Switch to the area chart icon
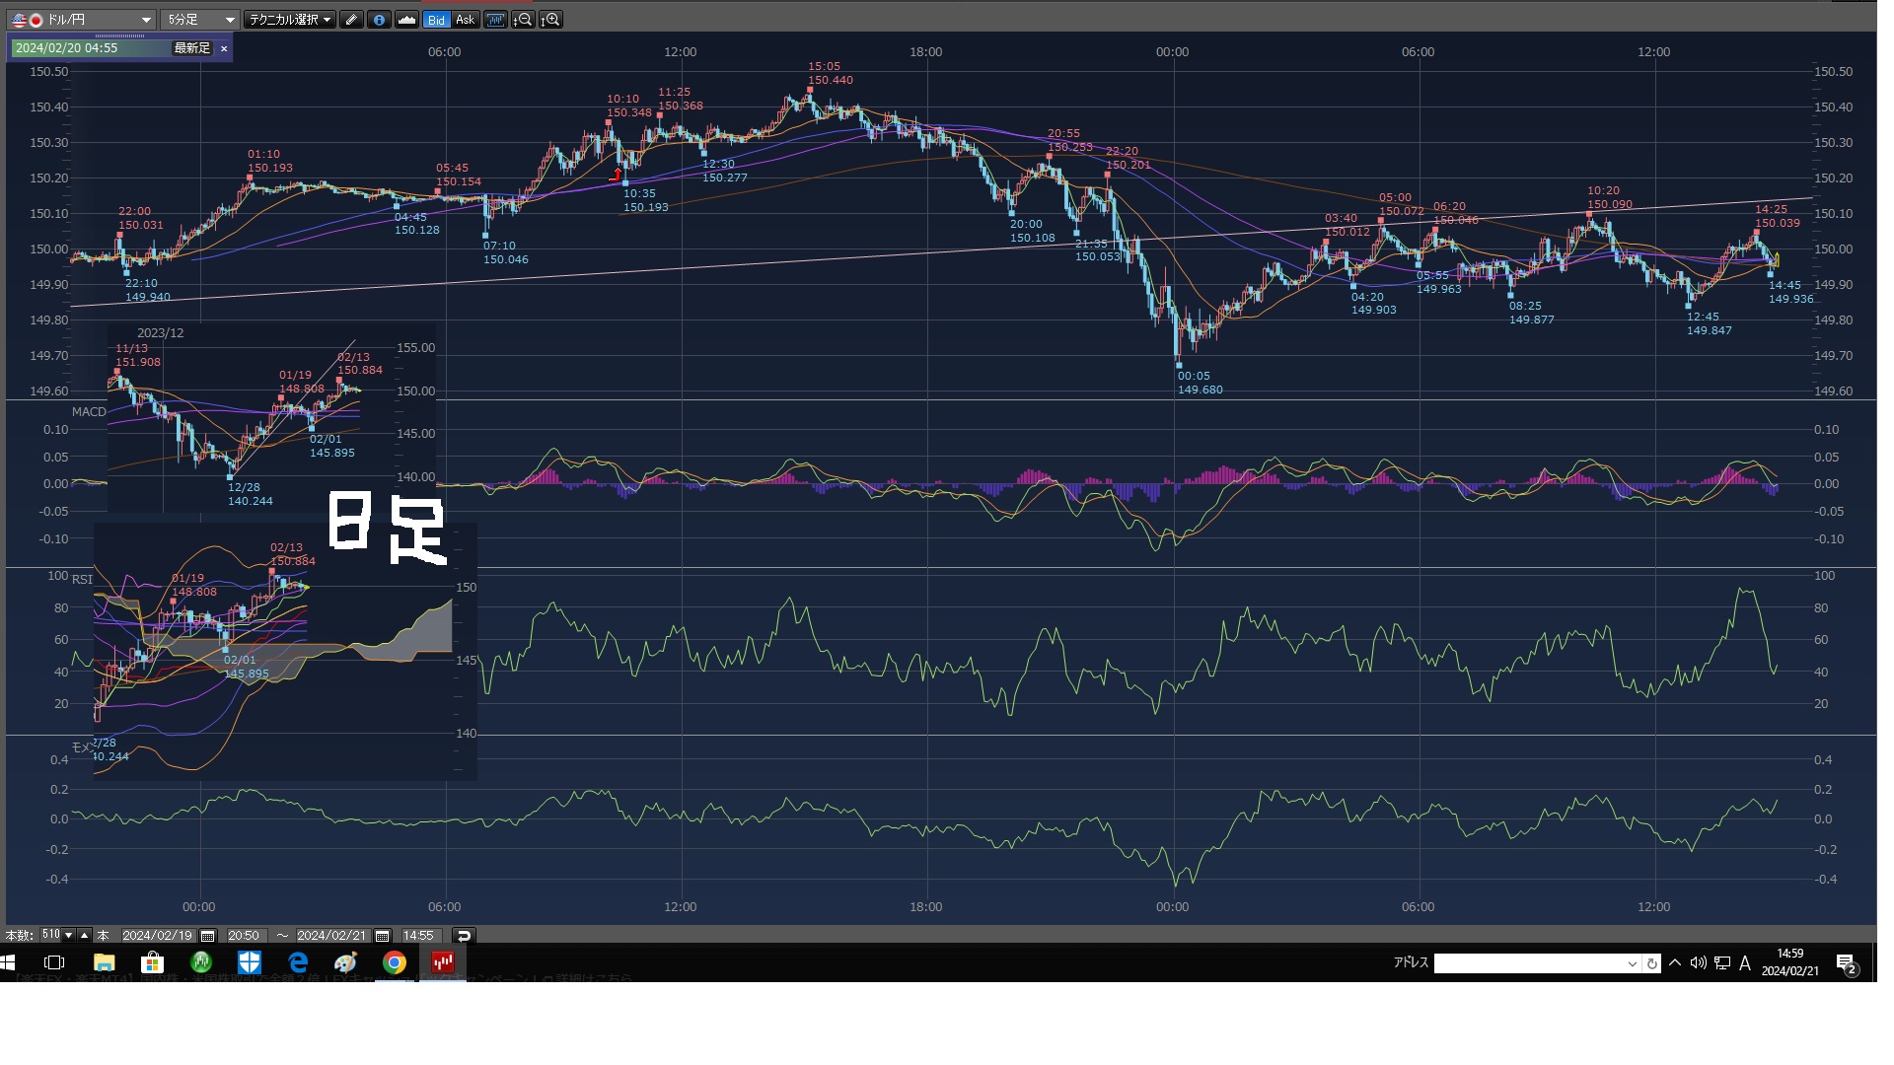Image resolution: width=1894 pixels, height=1065 pixels. 406,20
